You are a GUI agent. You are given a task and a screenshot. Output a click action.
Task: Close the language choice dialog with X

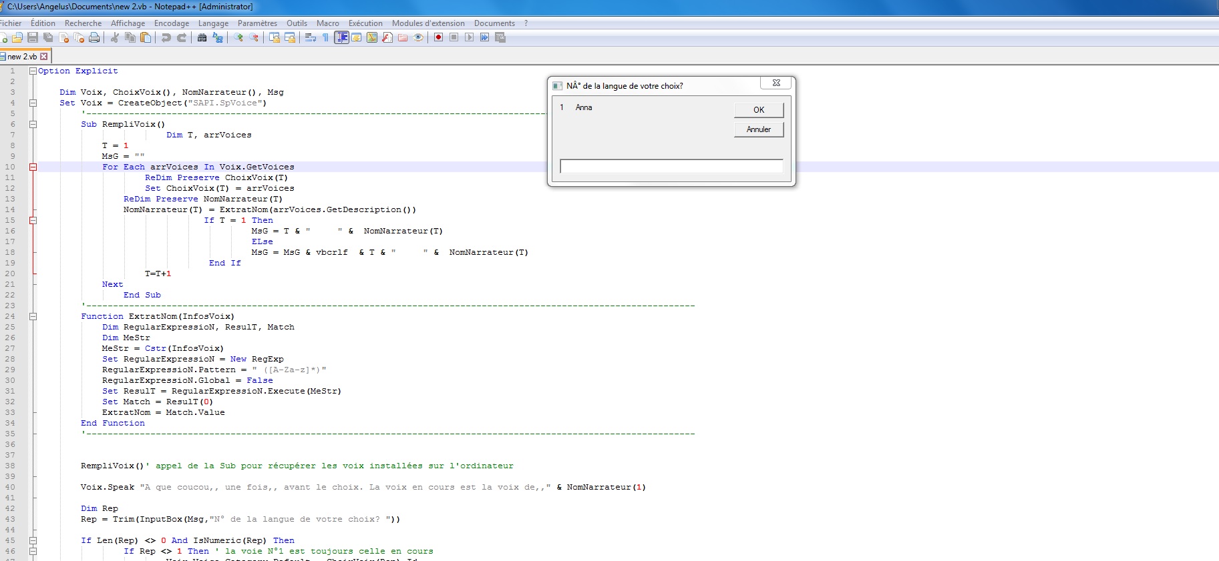776,83
